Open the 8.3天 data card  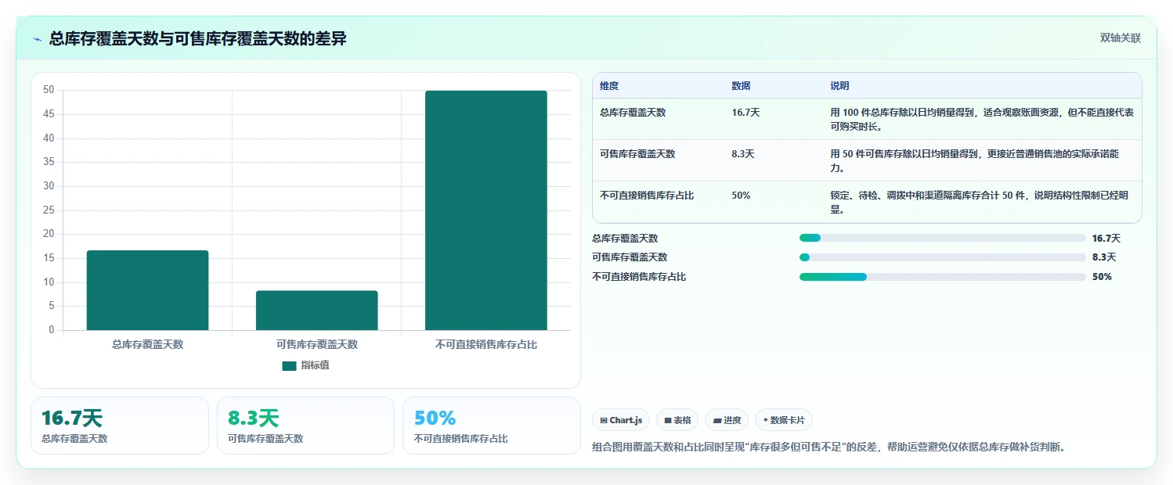(x=305, y=426)
